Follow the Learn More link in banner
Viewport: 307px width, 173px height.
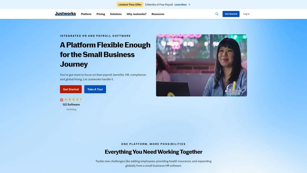[181, 5]
